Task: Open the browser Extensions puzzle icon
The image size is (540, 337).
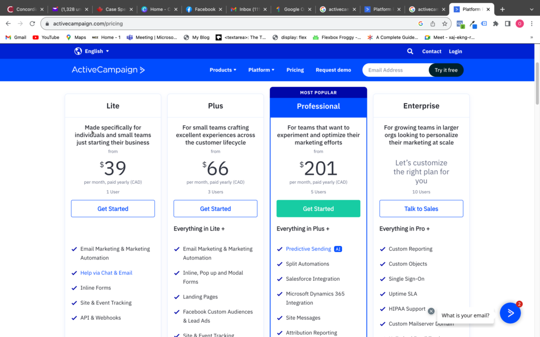Action: click(x=496, y=24)
